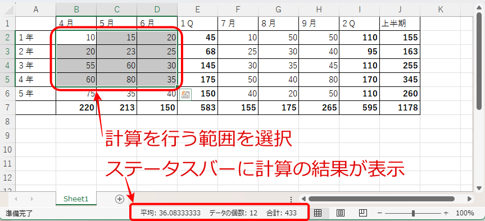
Task: Click cell showing 255
Action: (x=400, y=66)
